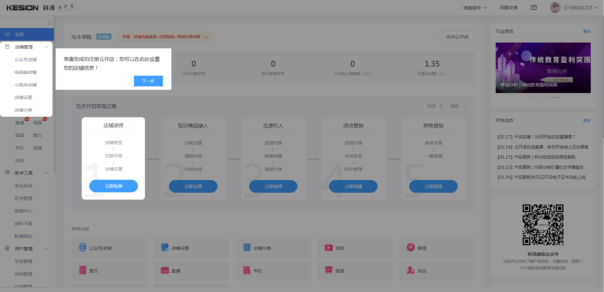Screen dimensions: 604x292
Task: Open the 音频 shortcut in common functions
Action: point(422,248)
